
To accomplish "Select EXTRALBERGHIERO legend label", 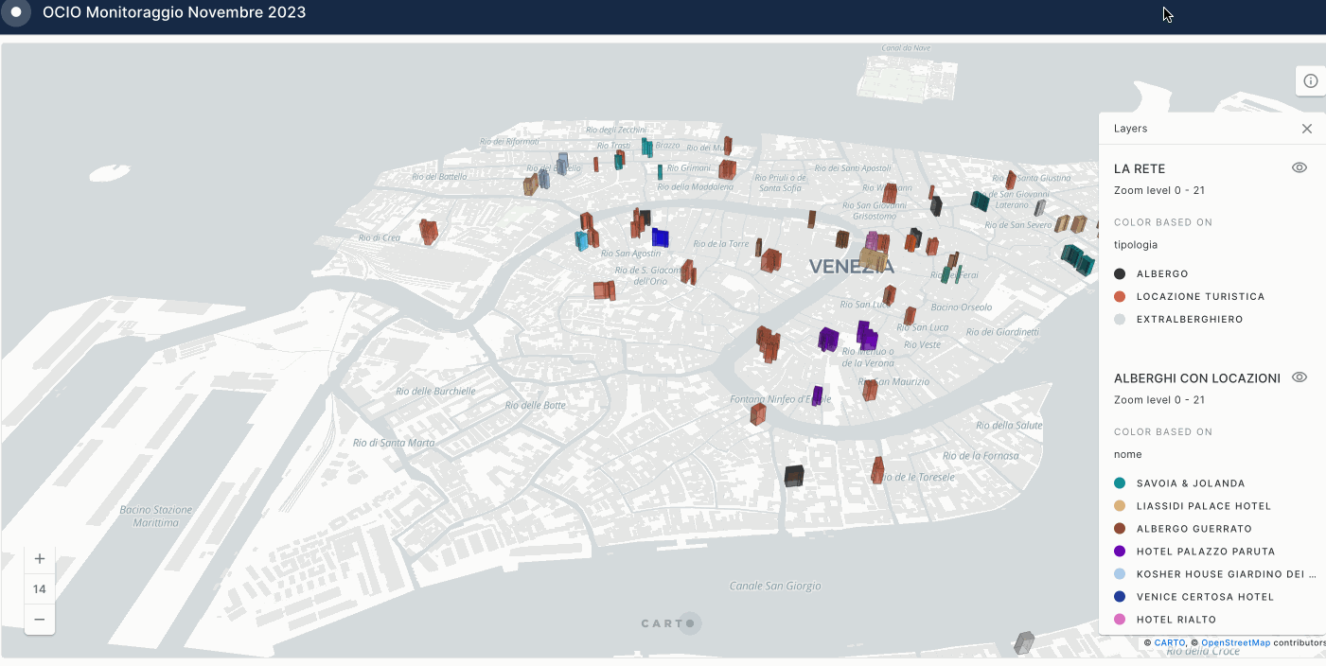I will 1190,320.
